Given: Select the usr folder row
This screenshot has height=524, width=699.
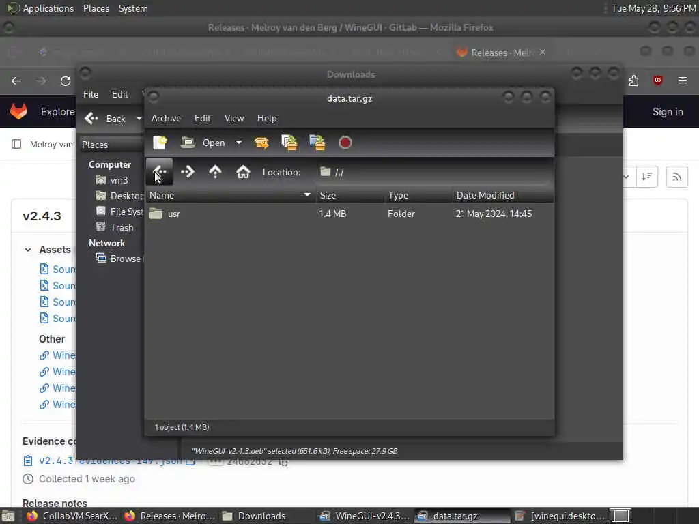Looking at the screenshot, I should point(349,214).
